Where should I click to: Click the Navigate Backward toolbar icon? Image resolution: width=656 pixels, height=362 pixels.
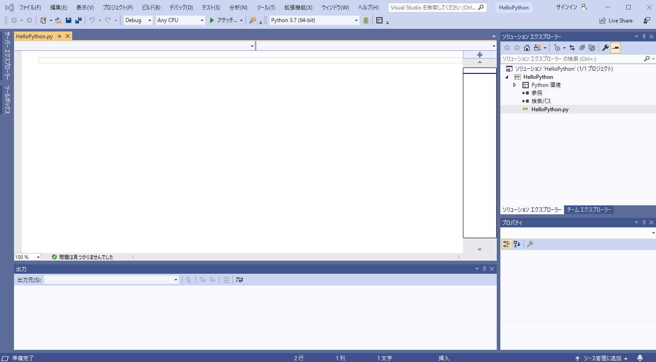(14, 20)
